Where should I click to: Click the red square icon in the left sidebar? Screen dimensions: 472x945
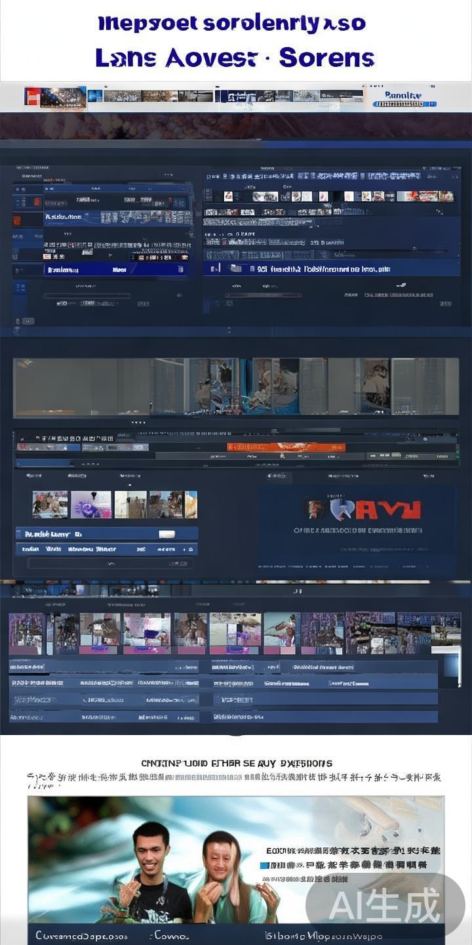(x=17, y=220)
